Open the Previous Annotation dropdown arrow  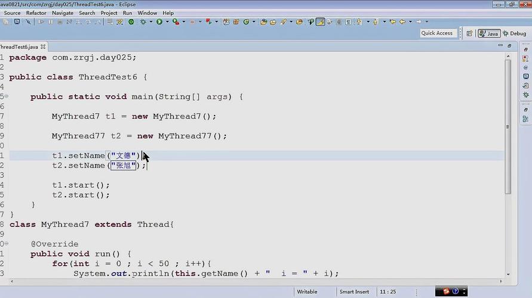pos(384,21)
